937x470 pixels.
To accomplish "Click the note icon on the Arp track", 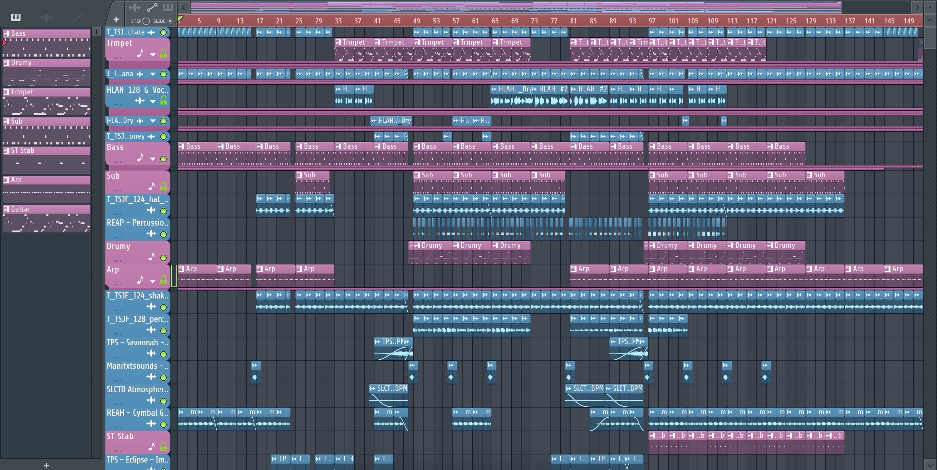I will (141, 280).
